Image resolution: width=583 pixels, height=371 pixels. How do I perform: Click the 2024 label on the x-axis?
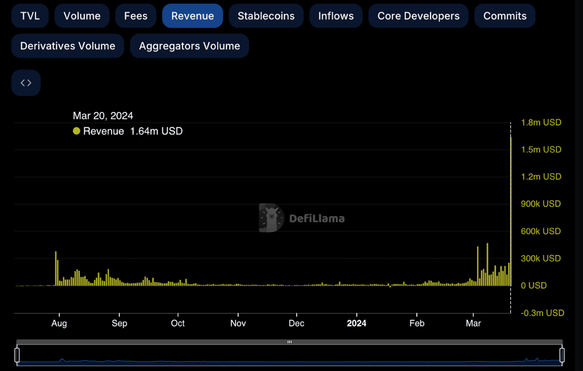(x=357, y=324)
